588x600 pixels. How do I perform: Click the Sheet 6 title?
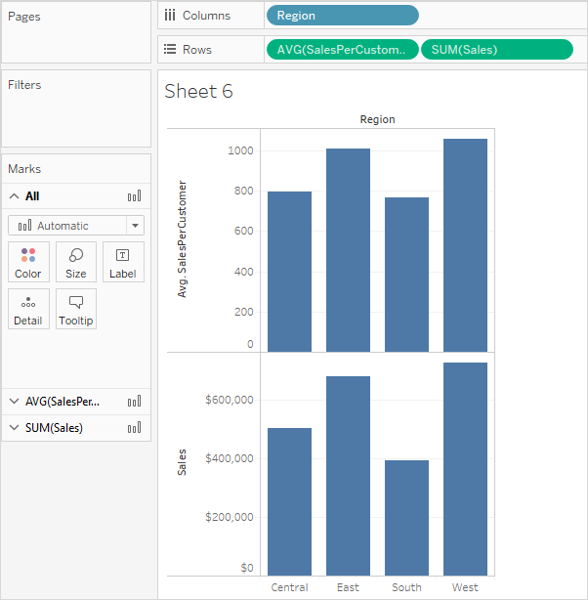[198, 92]
